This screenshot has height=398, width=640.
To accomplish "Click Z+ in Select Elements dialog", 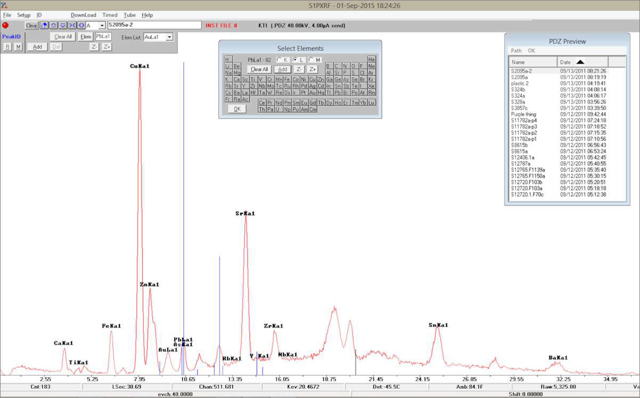I will pos(312,69).
